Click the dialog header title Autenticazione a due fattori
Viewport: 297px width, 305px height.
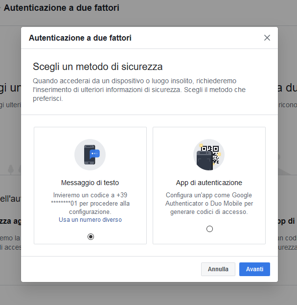point(80,38)
